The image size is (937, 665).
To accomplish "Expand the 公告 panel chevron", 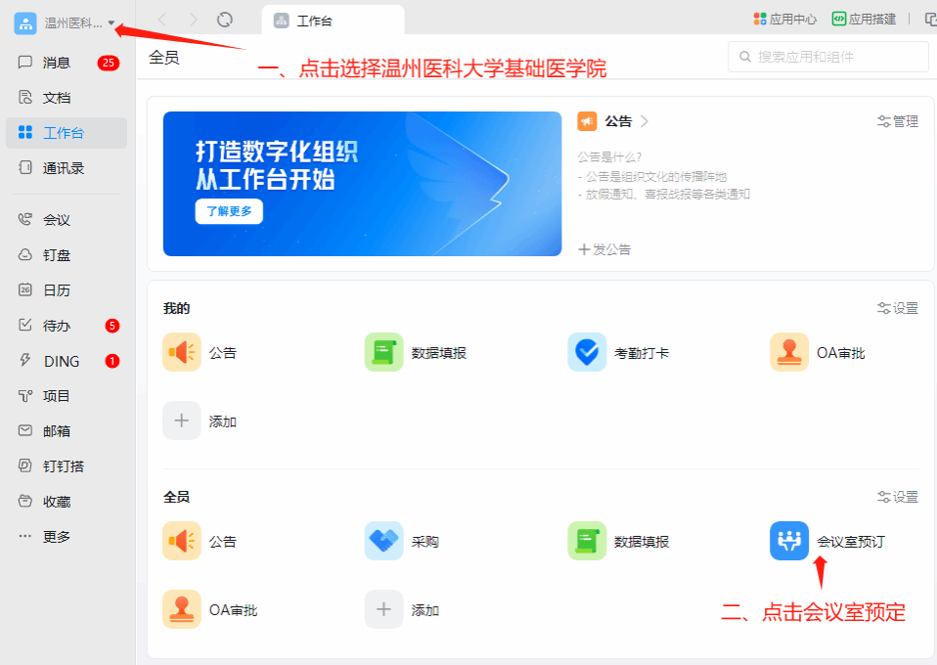I will click(x=645, y=121).
